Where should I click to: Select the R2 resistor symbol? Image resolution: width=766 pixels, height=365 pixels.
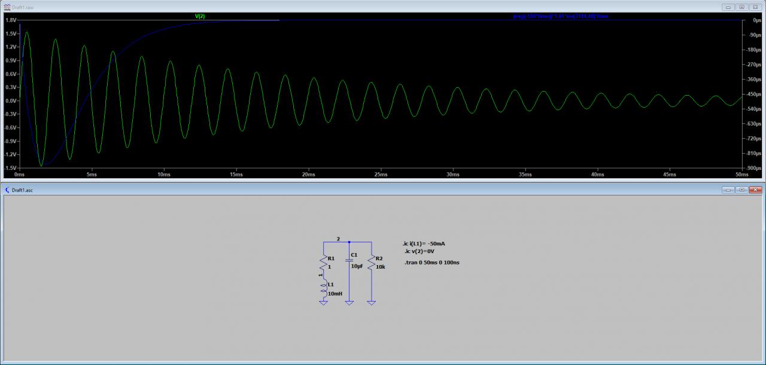click(372, 263)
